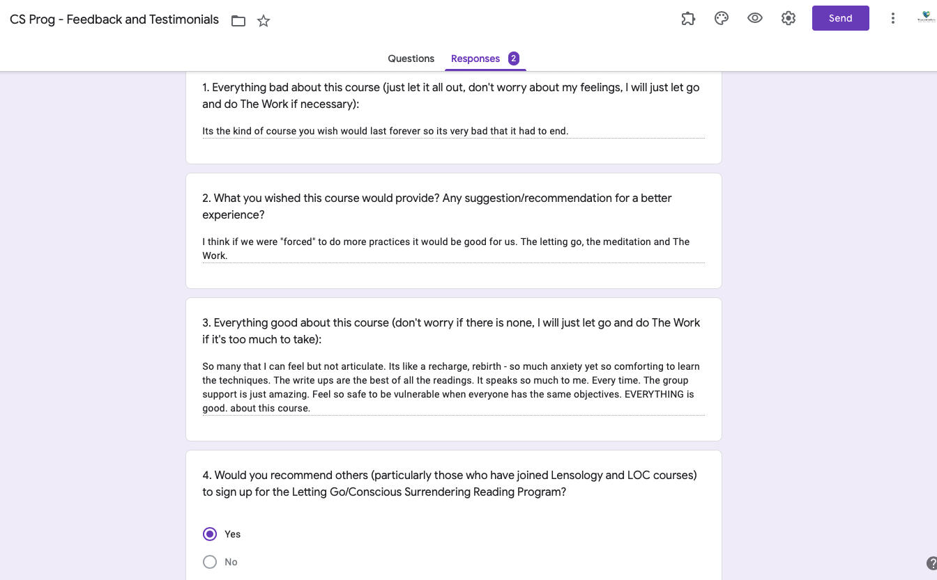The image size is (937, 580).
Task: Click the form title text
Action: (114, 19)
